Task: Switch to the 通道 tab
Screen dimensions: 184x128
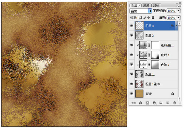Action: click(x=146, y=5)
